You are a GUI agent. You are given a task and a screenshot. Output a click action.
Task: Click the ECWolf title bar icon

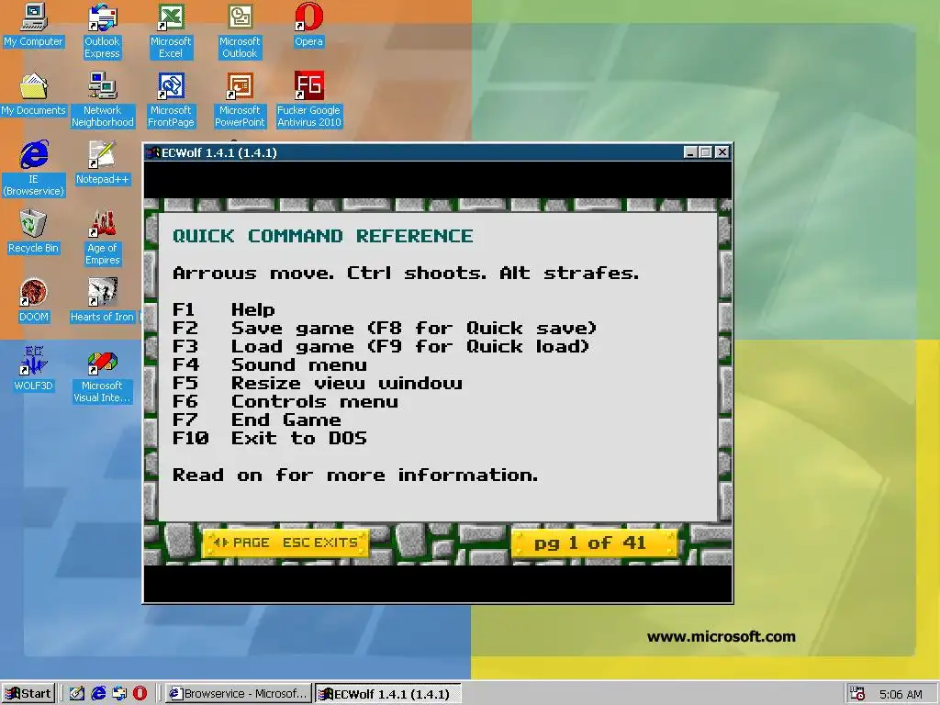(x=153, y=152)
